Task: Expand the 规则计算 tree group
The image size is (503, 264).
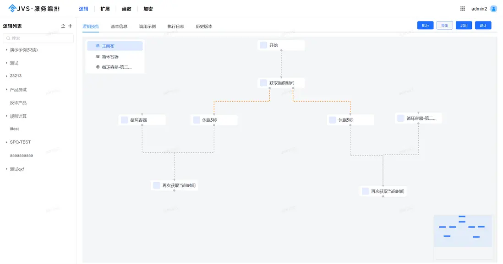Action: [x=6, y=116]
